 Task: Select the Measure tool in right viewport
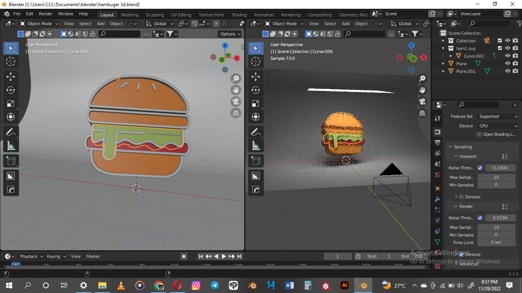tap(256, 146)
